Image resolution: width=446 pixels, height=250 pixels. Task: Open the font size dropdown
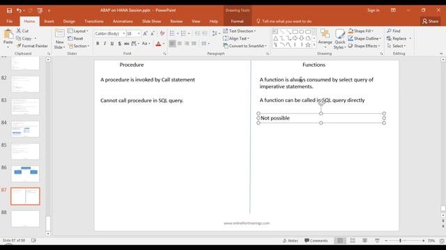pos(139,33)
